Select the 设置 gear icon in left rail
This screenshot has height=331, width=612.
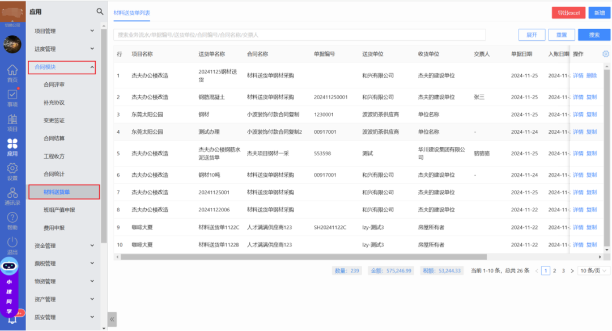click(12, 169)
